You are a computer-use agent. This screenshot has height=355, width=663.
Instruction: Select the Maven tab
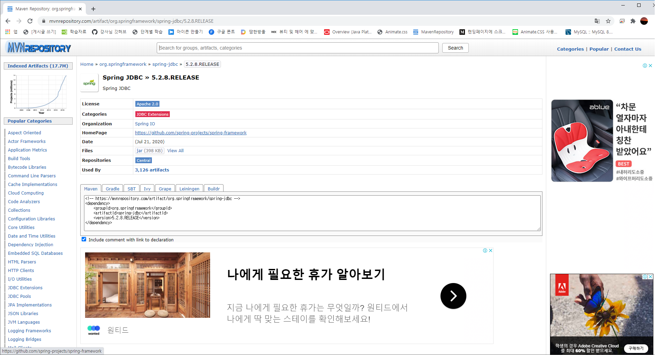pyautogui.click(x=91, y=189)
